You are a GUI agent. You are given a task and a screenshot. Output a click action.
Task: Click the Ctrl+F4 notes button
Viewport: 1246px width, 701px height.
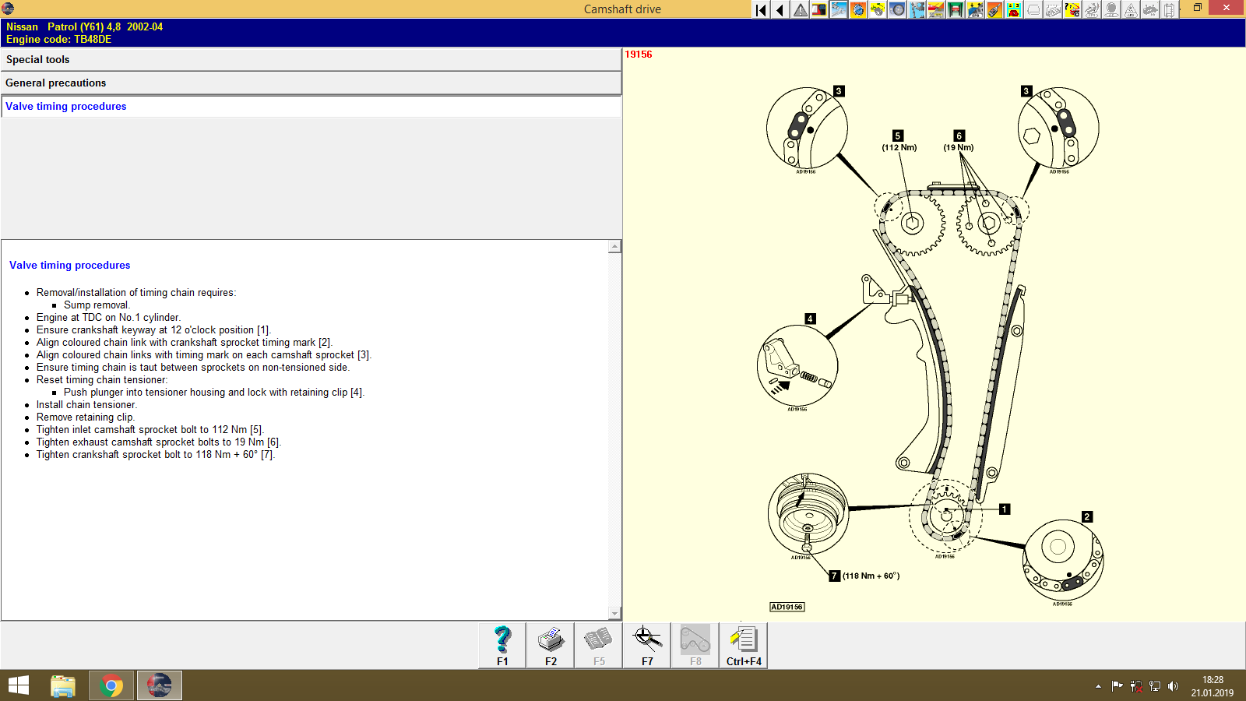coord(744,645)
